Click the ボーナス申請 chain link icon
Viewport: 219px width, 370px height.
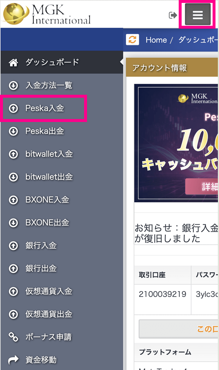pos(13,337)
